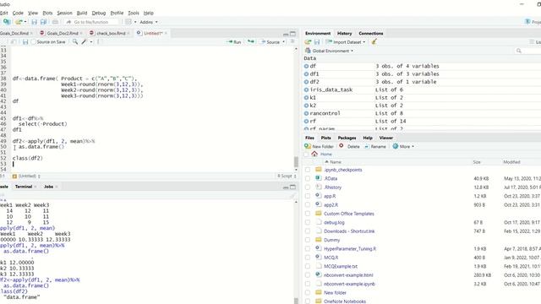Click the app.R file icon

pyautogui.click(x=319, y=196)
